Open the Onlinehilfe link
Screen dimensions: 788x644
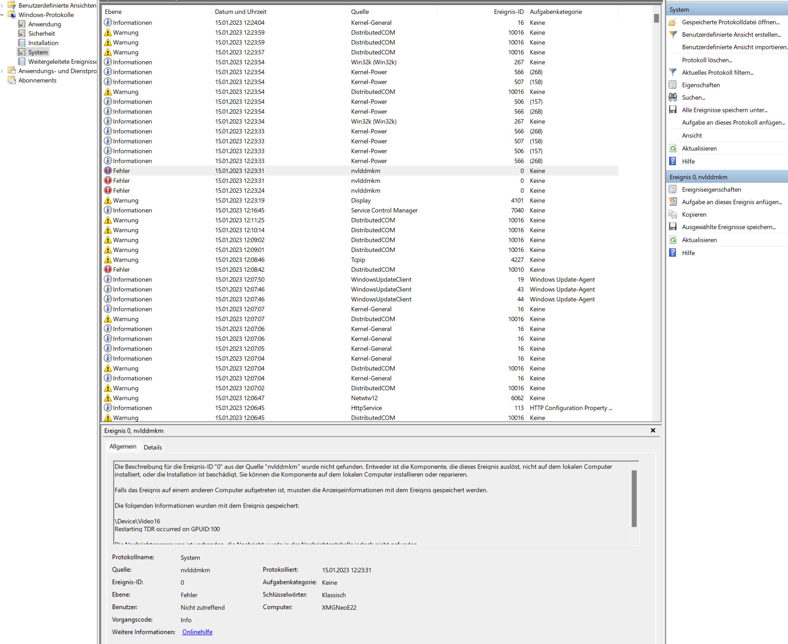point(197,632)
